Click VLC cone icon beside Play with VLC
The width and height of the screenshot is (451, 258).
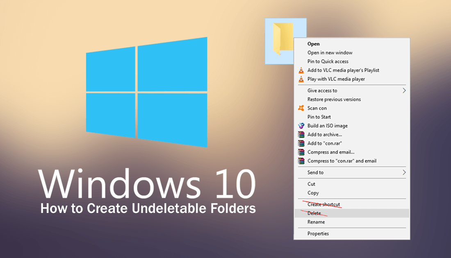301,79
